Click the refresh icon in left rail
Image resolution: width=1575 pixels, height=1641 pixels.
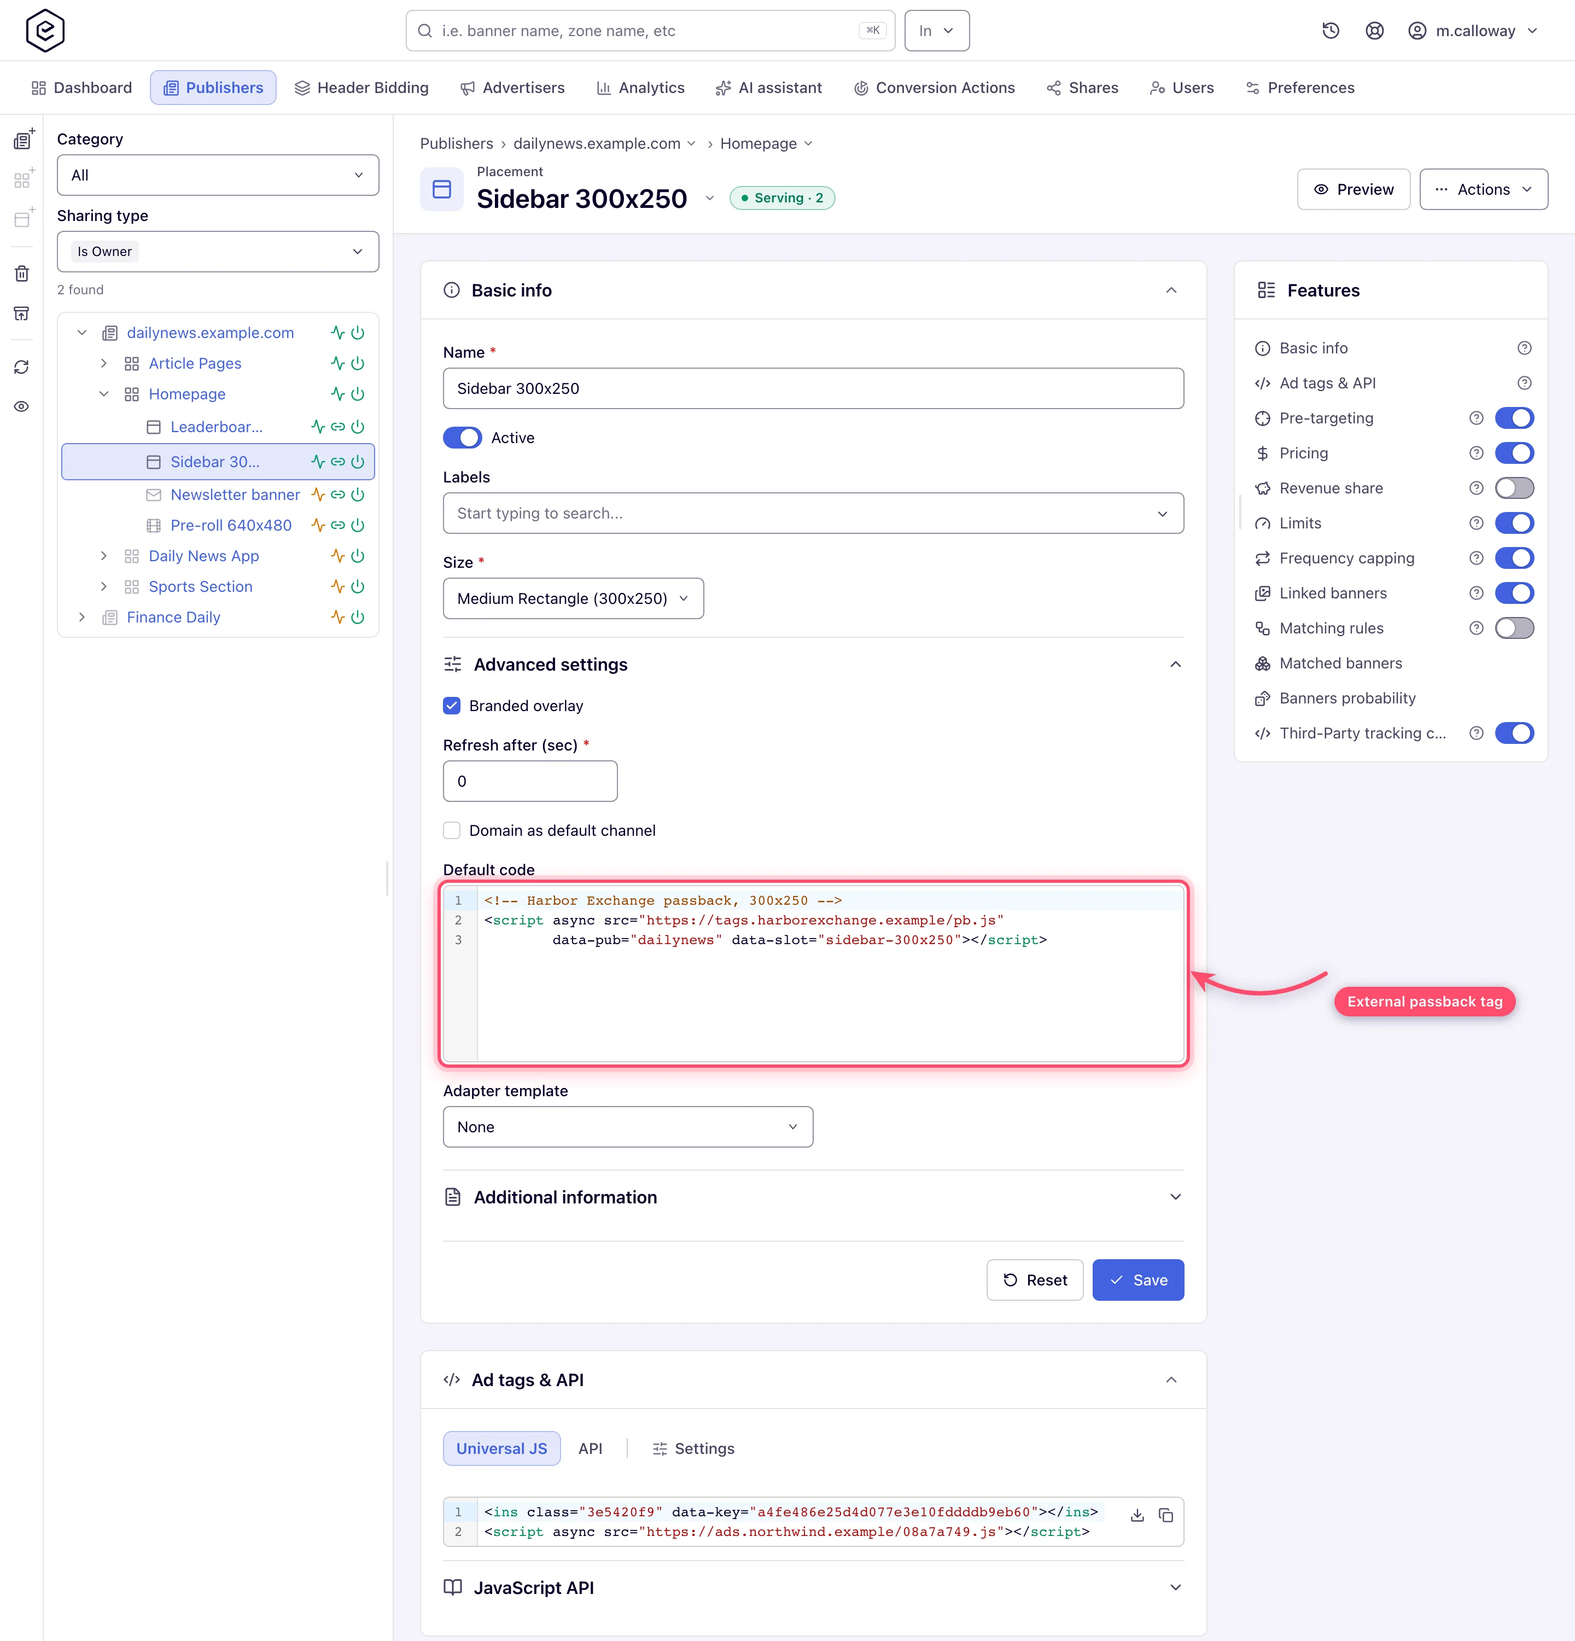point(22,368)
